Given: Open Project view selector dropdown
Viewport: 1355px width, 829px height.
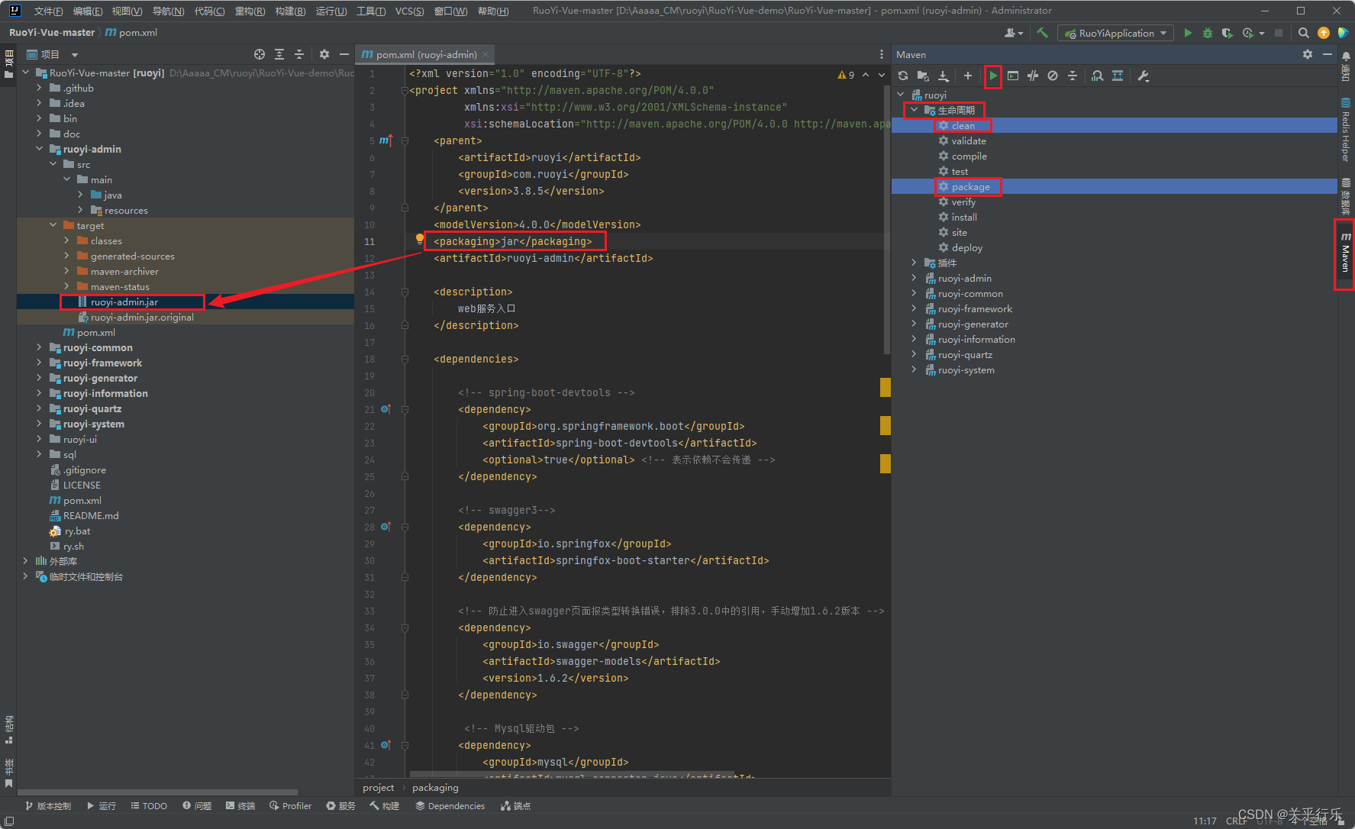Looking at the screenshot, I should [x=53, y=54].
